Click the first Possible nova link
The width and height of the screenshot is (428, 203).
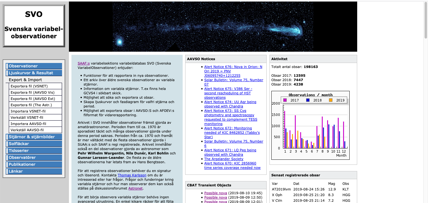click(x=216, y=193)
